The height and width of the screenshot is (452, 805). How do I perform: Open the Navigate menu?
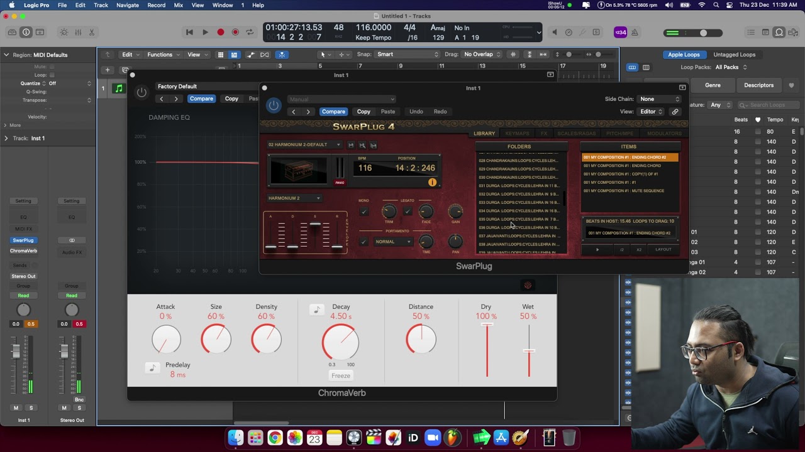coord(128,5)
